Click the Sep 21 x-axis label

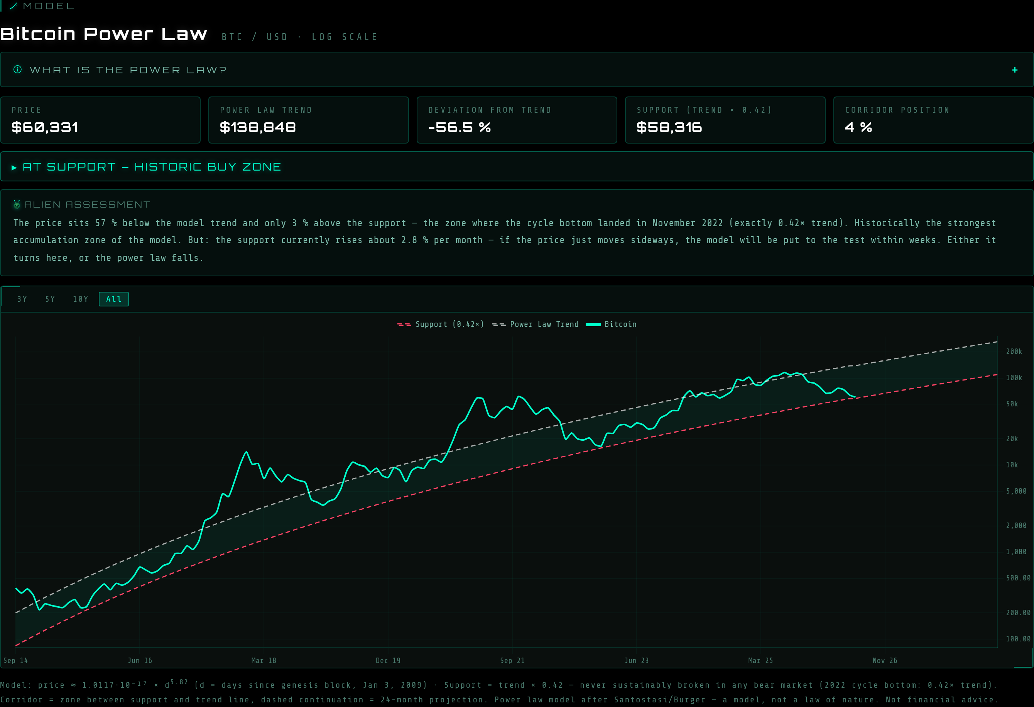click(512, 660)
